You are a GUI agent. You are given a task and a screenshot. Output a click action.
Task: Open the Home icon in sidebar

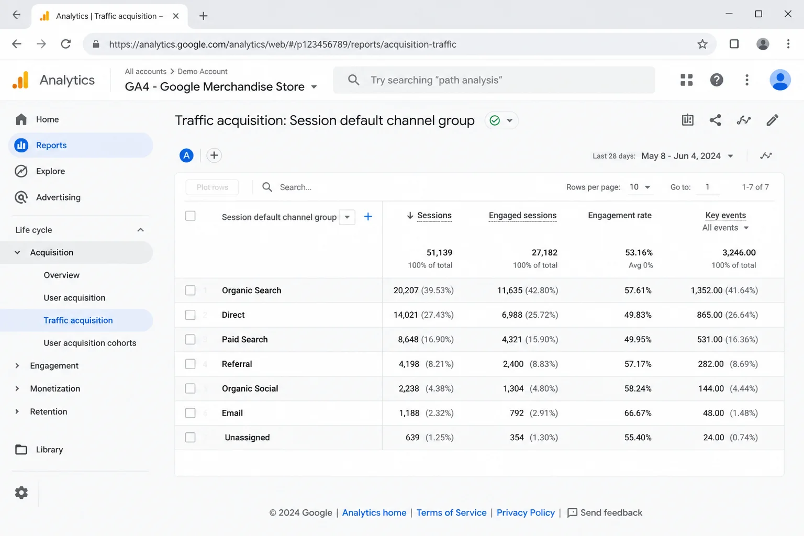click(x=21, y=119)
